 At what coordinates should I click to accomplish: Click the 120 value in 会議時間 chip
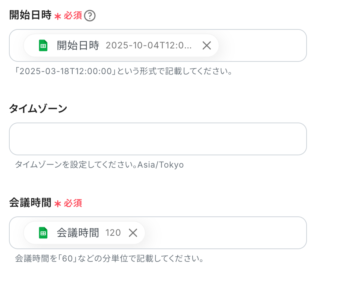tap(113, 233)
